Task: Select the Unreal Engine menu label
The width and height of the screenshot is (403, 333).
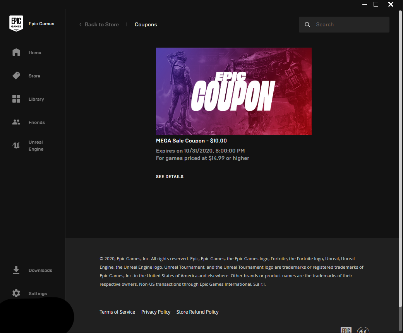Action: (36, 146)
